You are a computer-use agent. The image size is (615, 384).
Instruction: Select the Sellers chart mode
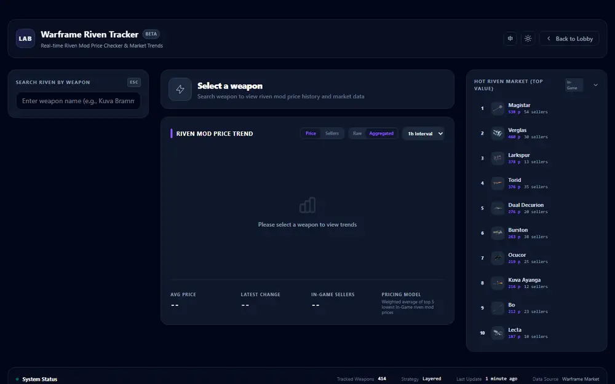pyautogui.click(x=332, y=133)
